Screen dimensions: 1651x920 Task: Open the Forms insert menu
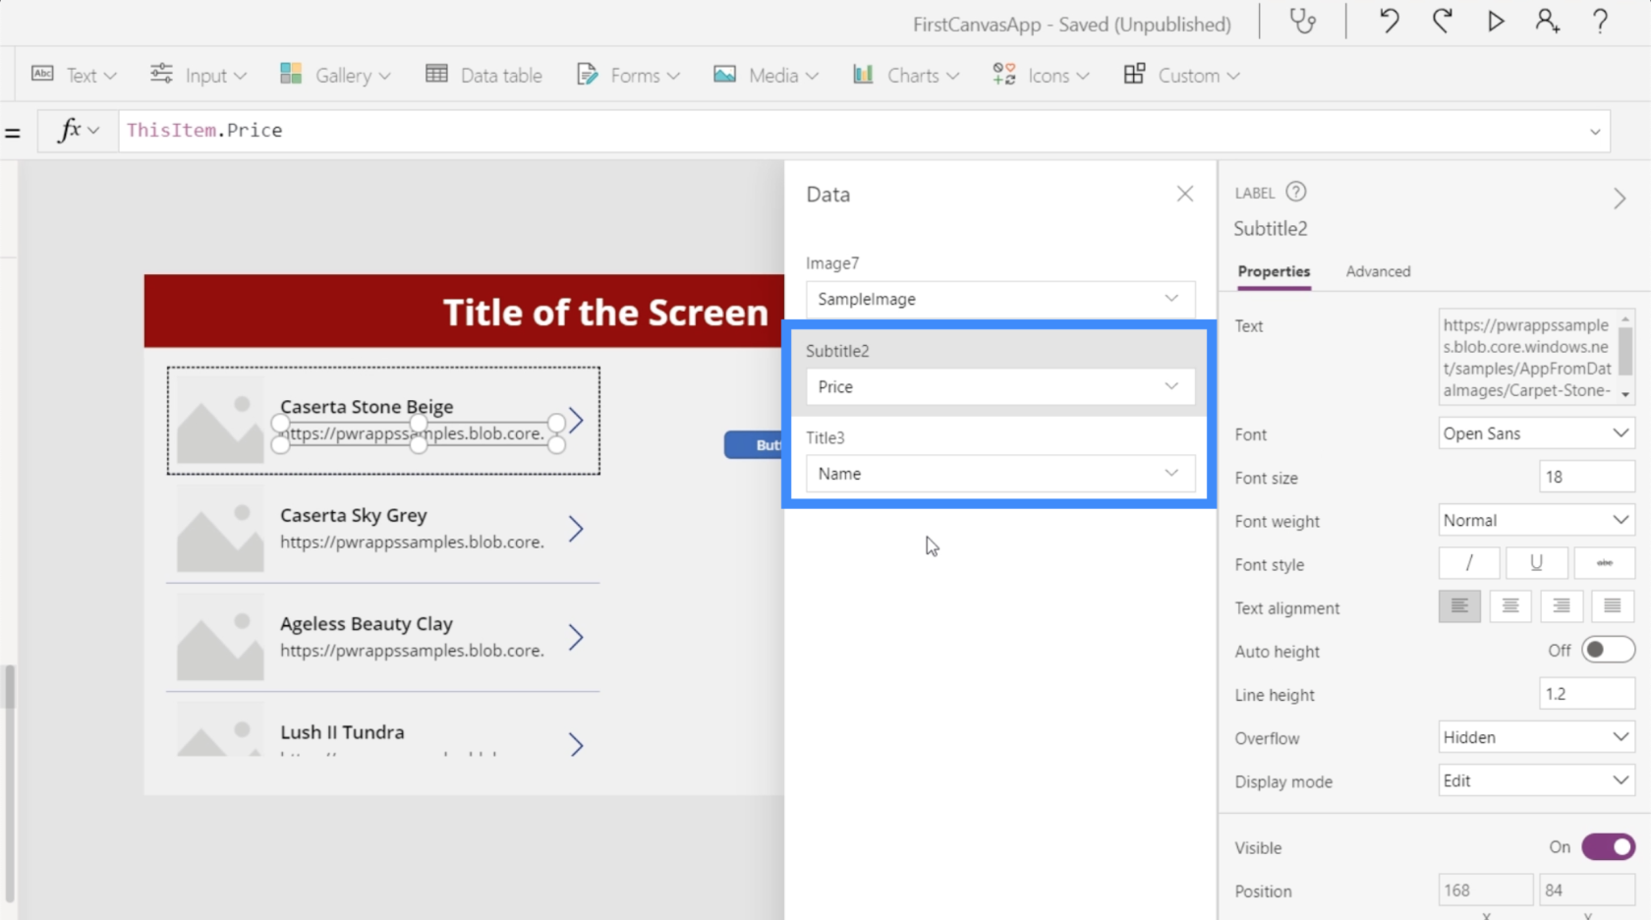[x=628, y=75]
